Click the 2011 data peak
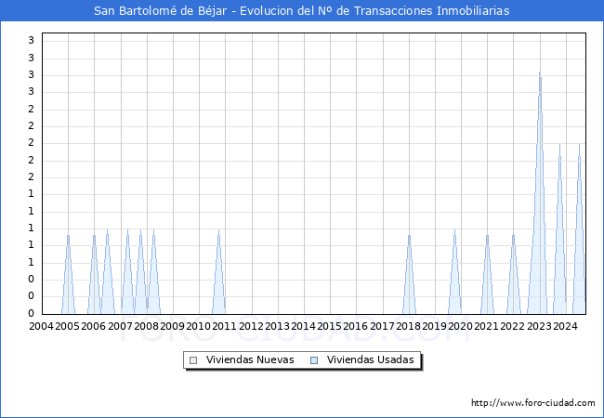Image resolution: width=604 pixels, height=418 pixels. tap(218, 271)
